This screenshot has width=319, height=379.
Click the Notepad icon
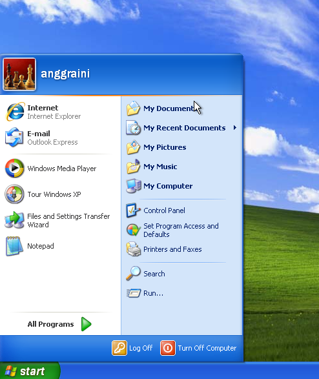14,246
